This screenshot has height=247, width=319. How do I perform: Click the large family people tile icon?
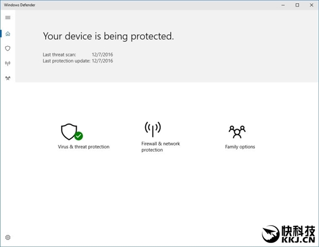click(x=237, y=131)
